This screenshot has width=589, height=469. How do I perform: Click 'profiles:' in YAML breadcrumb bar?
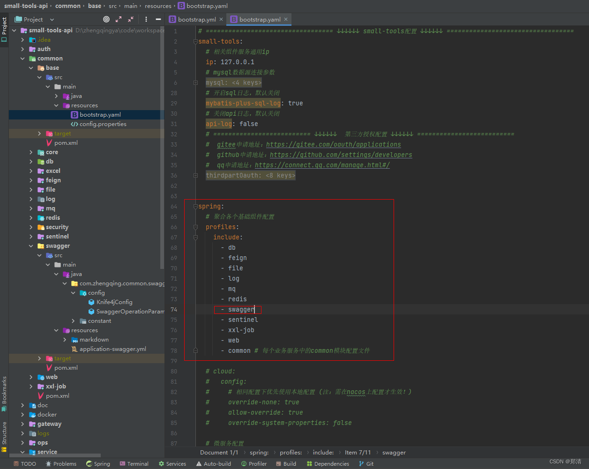coord(291,453)
